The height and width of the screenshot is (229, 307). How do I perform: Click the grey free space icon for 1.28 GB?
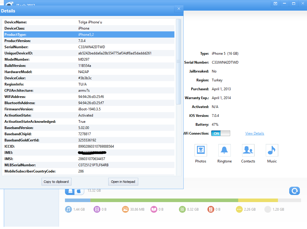click(268, 209)
